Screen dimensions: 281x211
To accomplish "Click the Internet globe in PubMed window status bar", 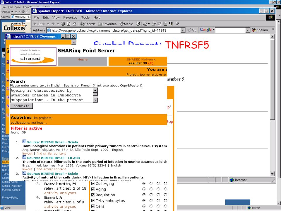I will click(x=249, y=208).
